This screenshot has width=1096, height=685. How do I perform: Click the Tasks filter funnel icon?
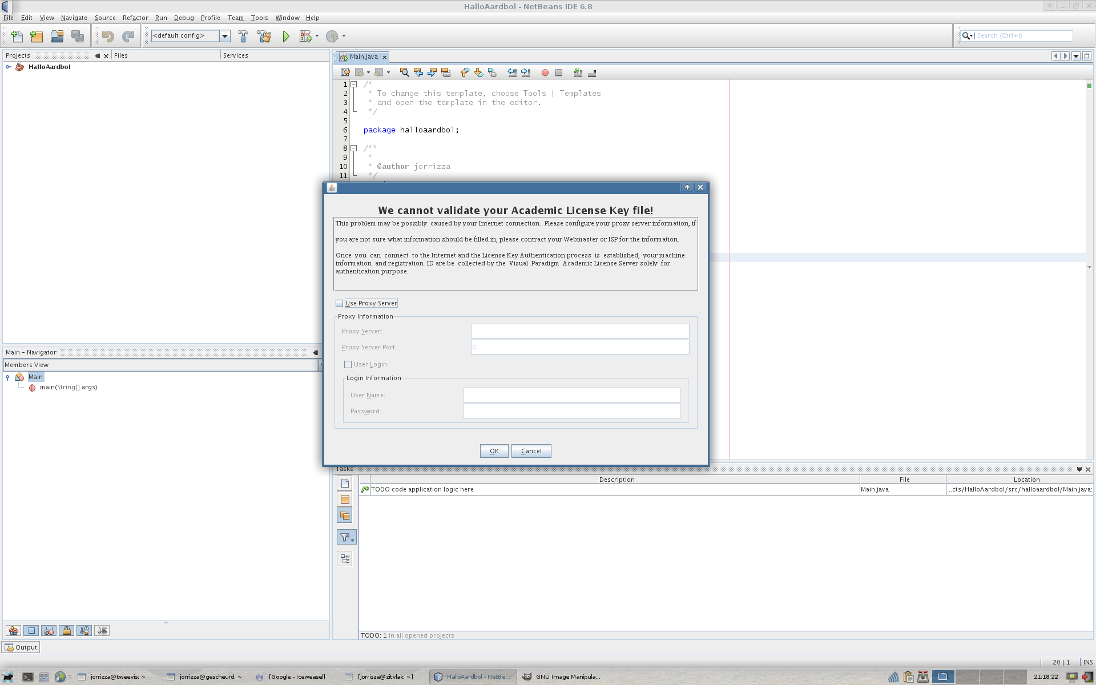[x=346, y=537]
